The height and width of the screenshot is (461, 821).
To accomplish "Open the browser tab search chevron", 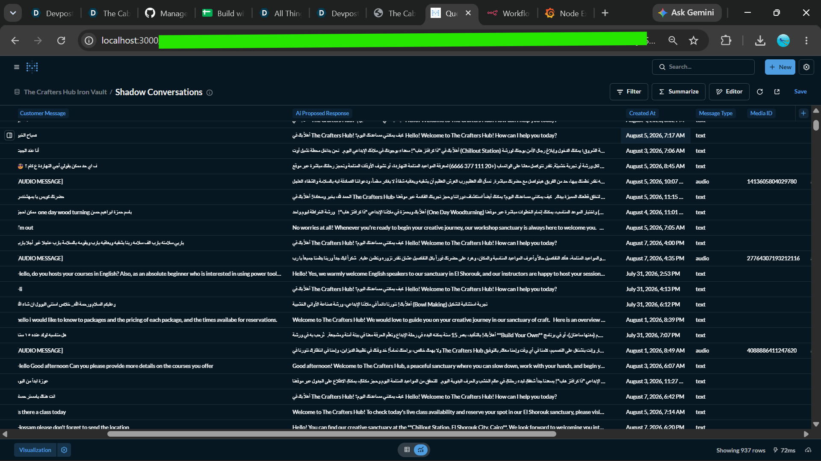I will 13,13.
